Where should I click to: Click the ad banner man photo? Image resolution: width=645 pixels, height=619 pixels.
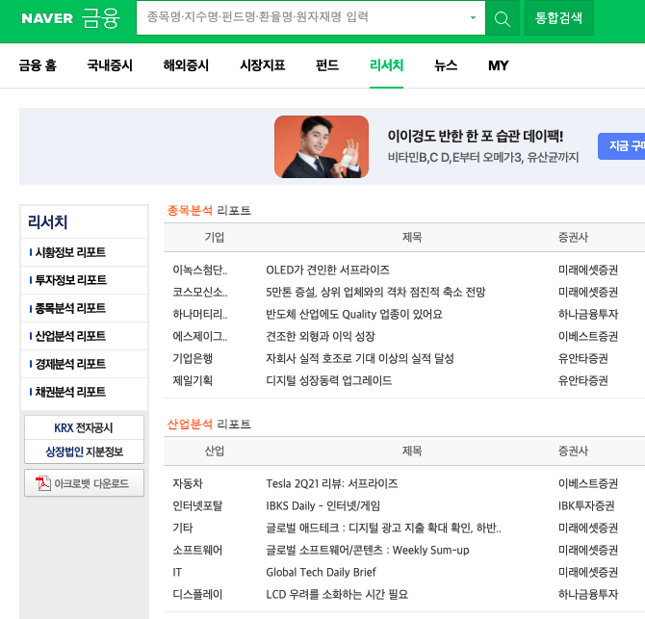click(322, 147)
